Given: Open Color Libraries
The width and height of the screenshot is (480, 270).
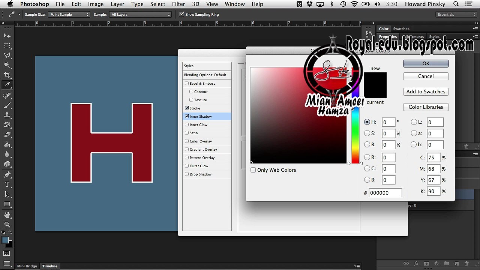Looking at the screenshot, I should [426, 107].
